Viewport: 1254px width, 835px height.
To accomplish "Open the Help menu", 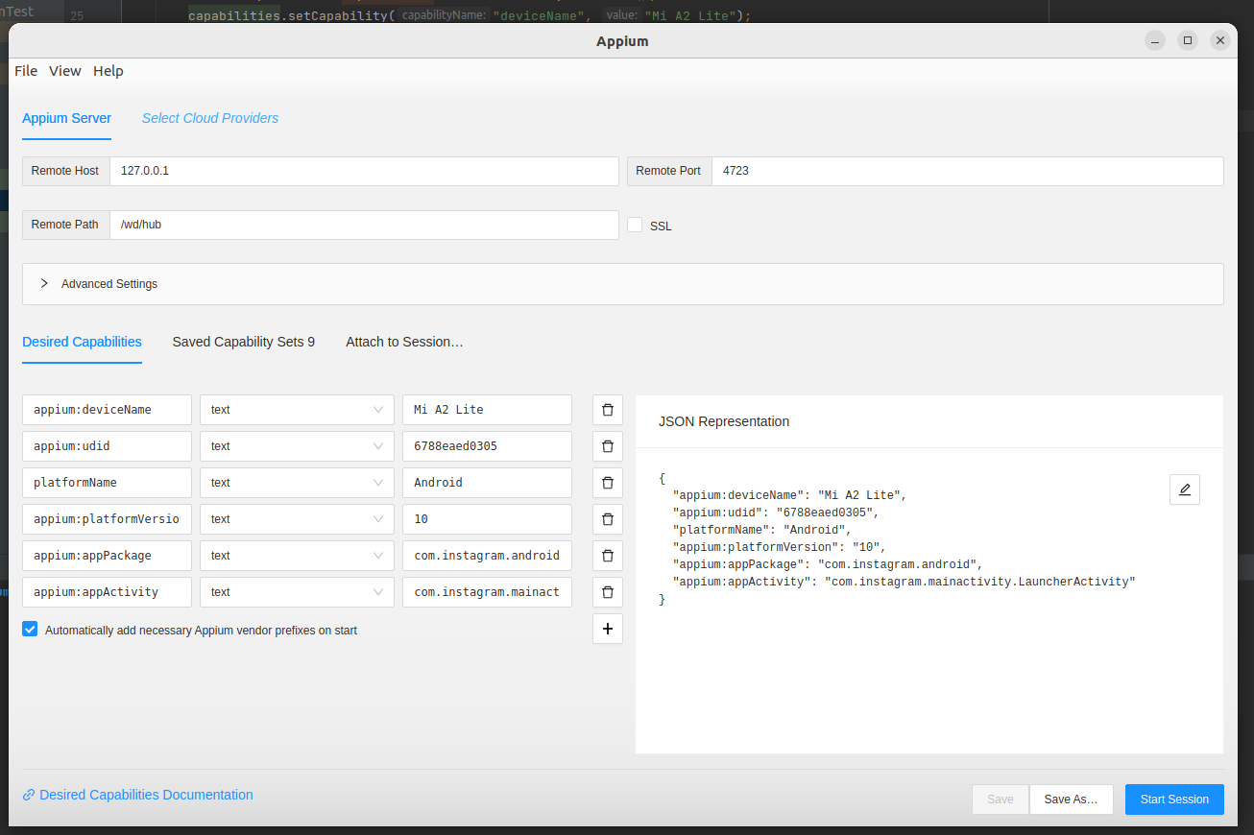I will (x=109, y=71).
